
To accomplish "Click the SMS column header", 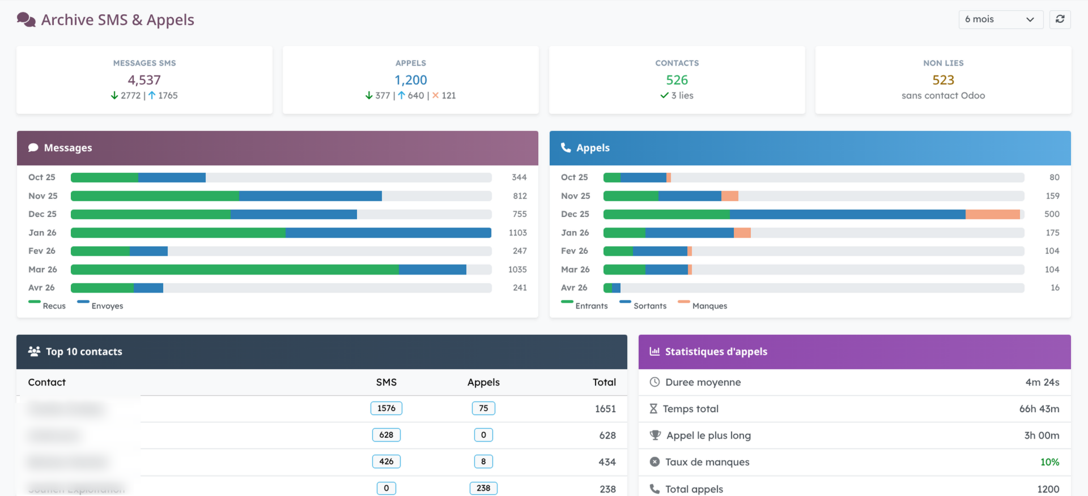I will click(x=386, y=382).
